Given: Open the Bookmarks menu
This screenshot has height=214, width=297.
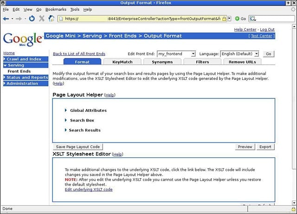Looking at the screenshot, I should pos(56,9).
